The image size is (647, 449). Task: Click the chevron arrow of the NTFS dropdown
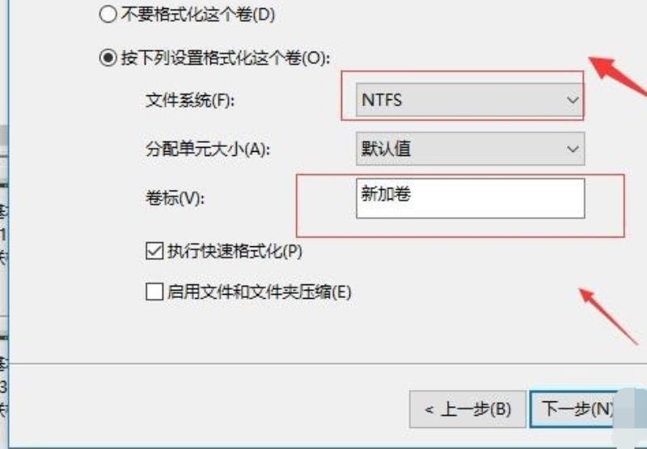click(573, 99)
